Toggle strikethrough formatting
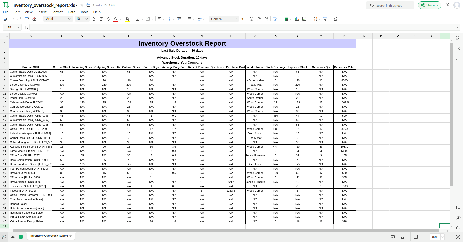 pos(108,19)
